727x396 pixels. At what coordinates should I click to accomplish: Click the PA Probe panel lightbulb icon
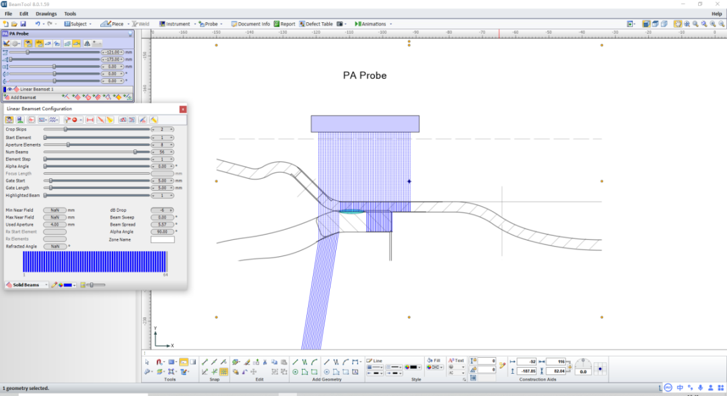[x=131, y=34]
